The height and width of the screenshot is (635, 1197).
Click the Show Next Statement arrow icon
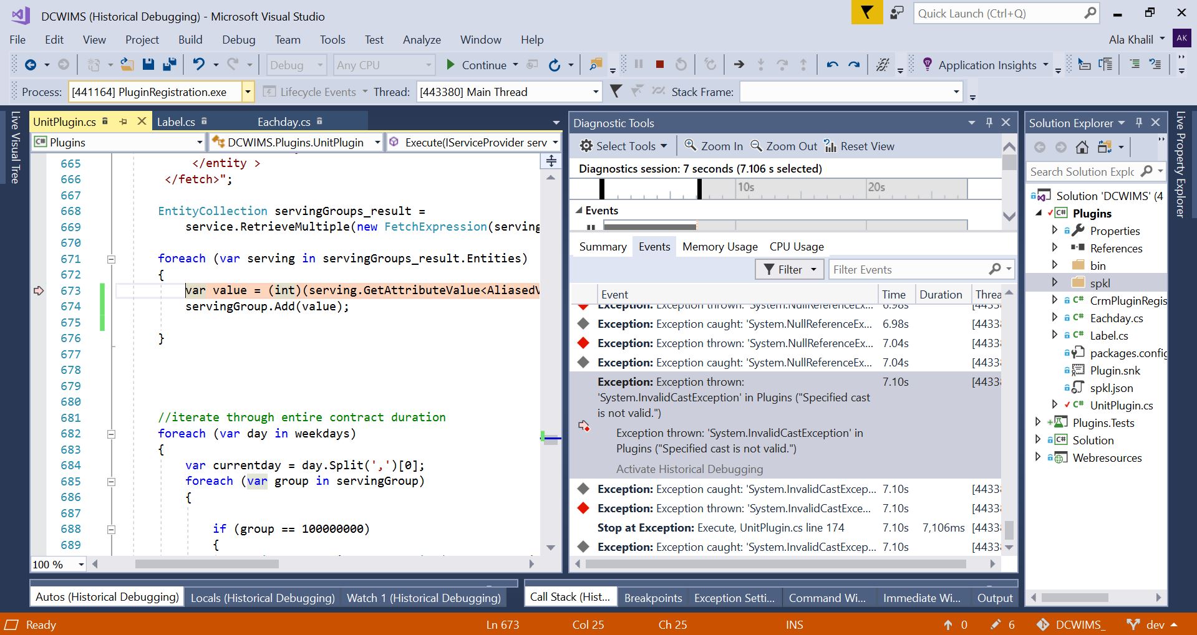click(739, 64)
